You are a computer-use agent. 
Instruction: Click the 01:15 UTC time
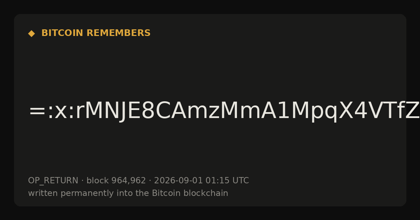tap(227, 181)
